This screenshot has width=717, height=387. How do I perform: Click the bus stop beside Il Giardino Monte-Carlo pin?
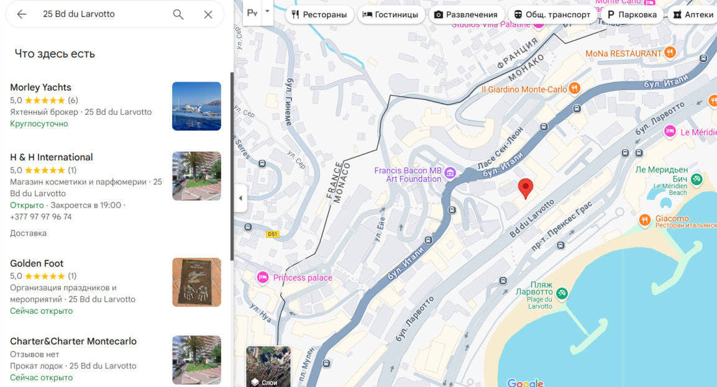577,108
